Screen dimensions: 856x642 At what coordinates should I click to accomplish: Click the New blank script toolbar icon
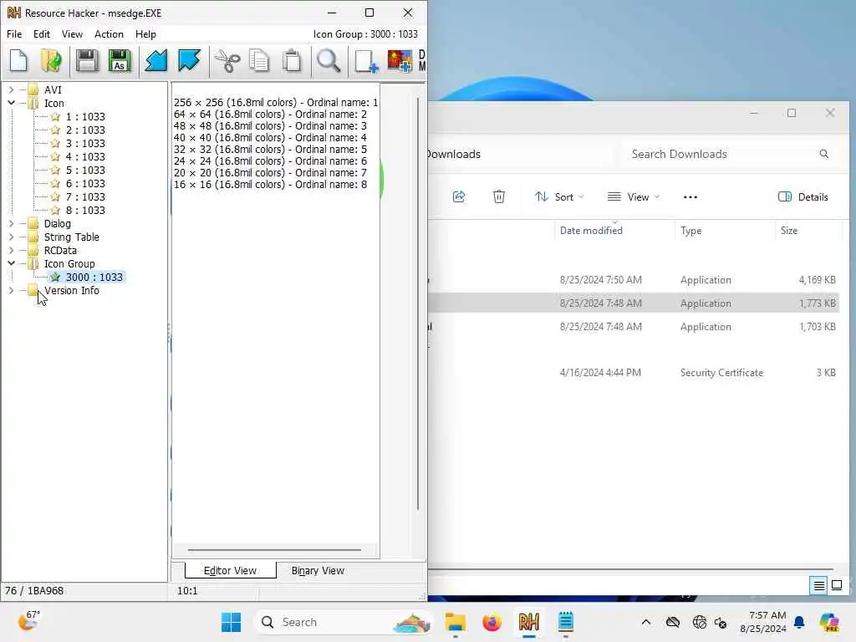coord(19,60)
